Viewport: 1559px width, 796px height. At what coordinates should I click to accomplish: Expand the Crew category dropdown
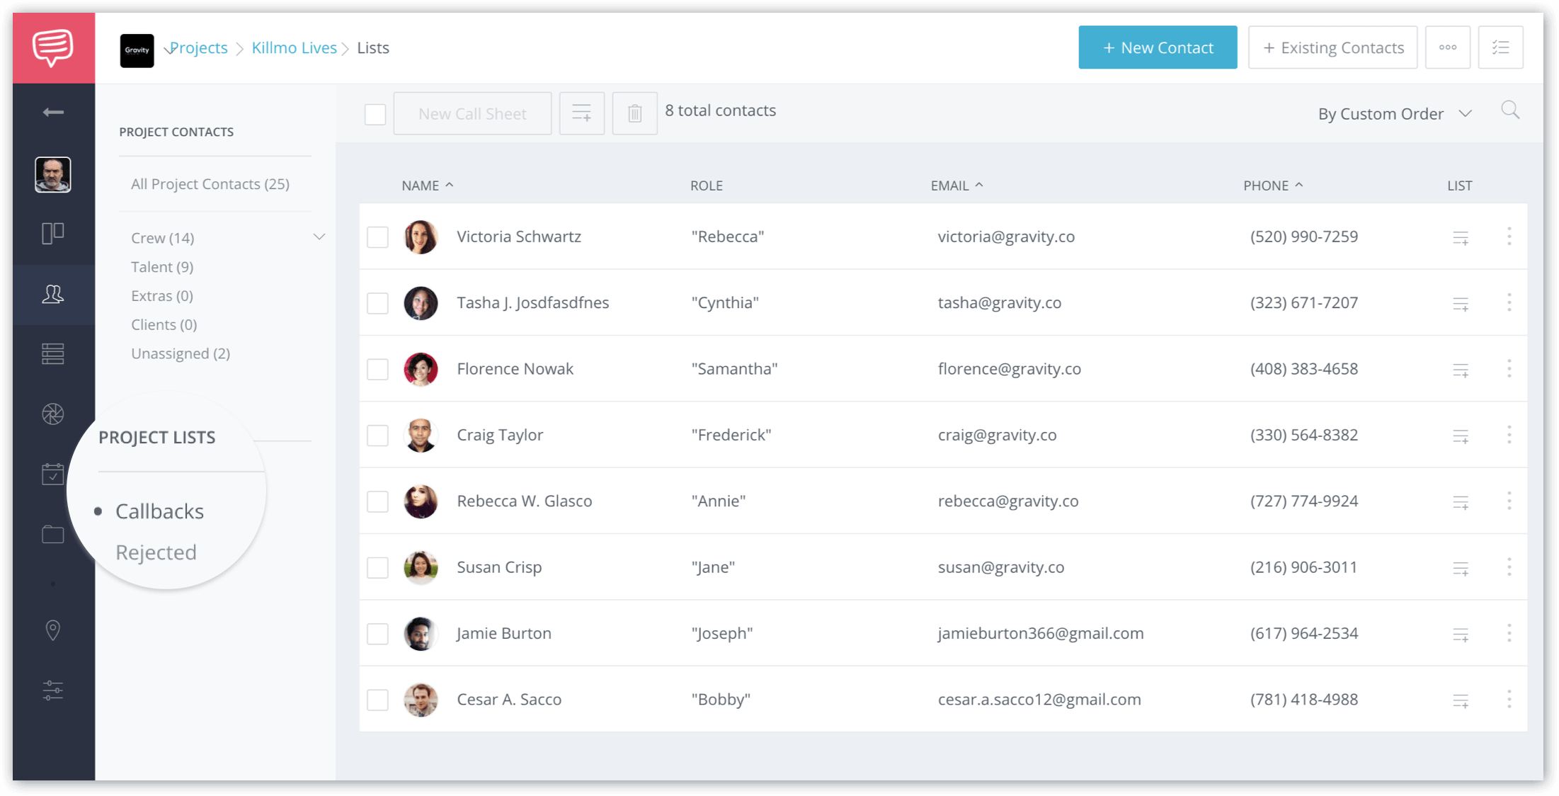pos(320,237)
